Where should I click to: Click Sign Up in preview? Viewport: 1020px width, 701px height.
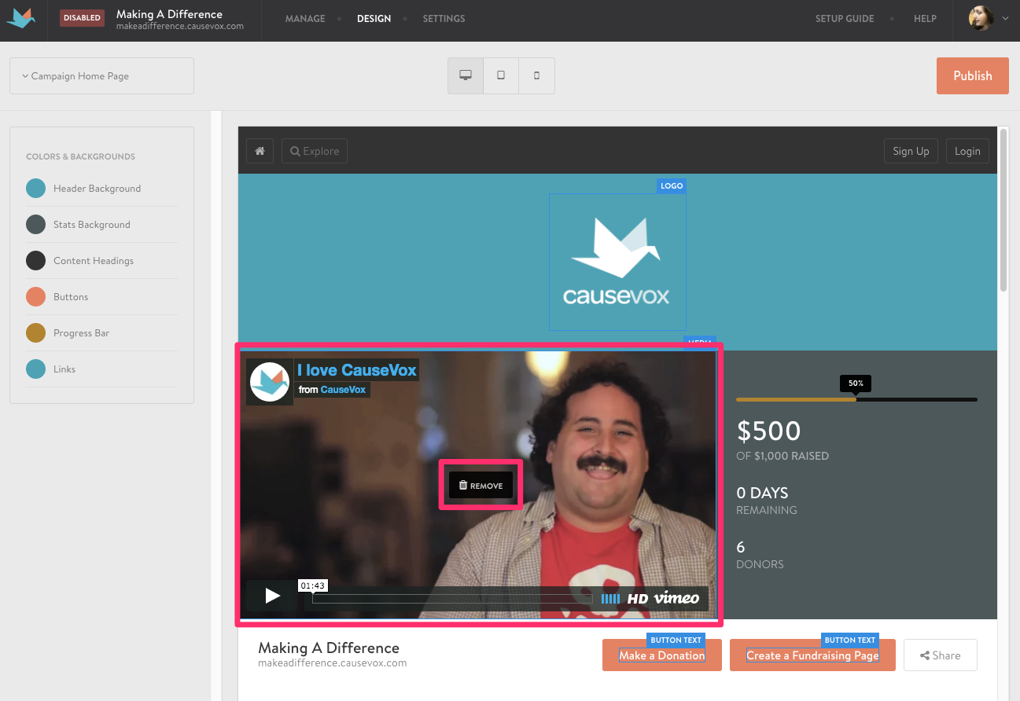coord(911,151)
